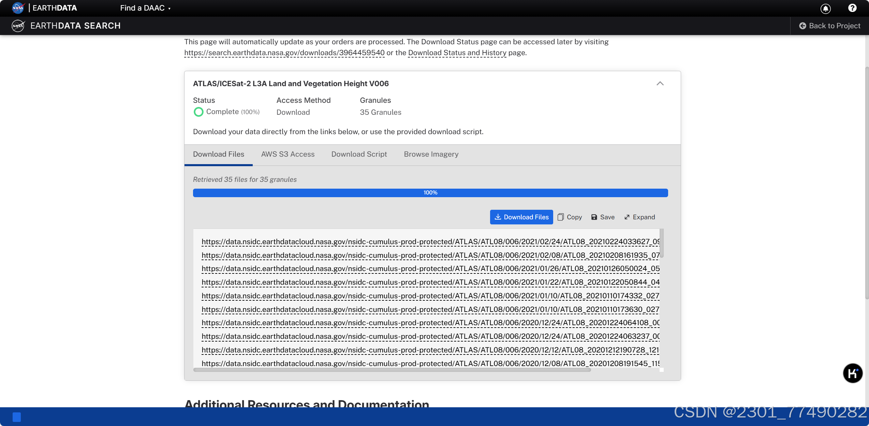This screenshot has width=869, height=426.
Task: Click the blue Download Files button
Action: point(521,217)
